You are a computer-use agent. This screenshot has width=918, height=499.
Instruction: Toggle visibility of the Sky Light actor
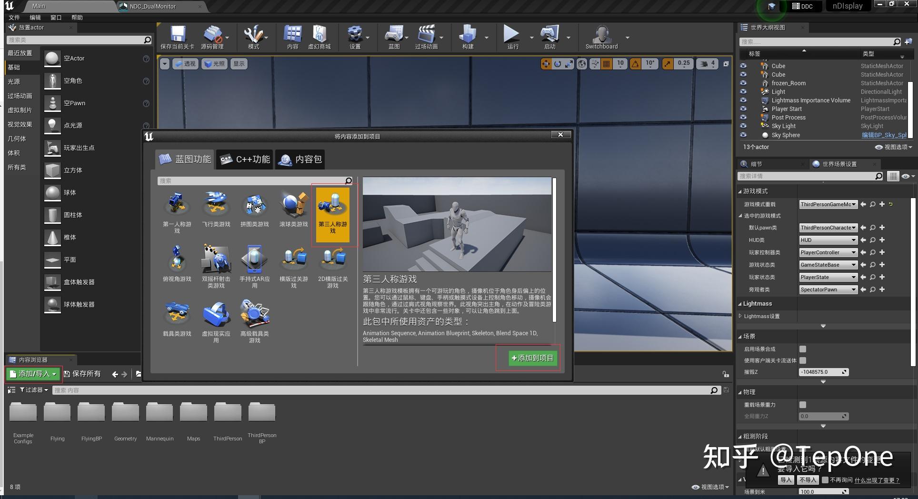743,126
